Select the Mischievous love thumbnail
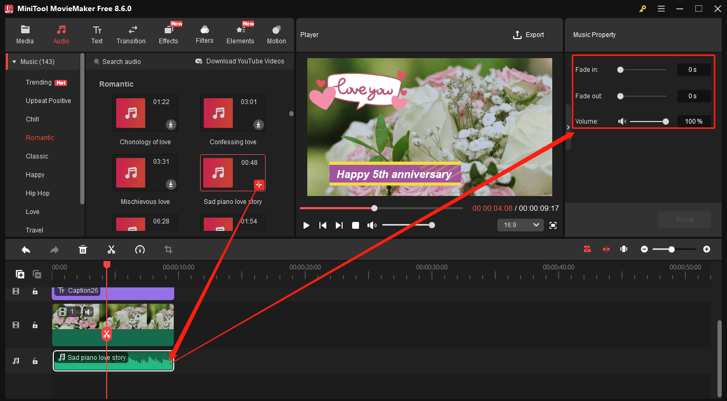 pos(145,173)
